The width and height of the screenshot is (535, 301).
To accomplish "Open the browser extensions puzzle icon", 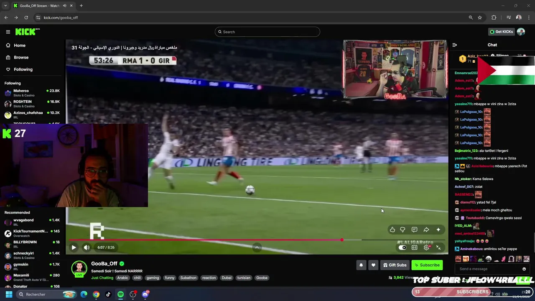I will click(494, 18).
